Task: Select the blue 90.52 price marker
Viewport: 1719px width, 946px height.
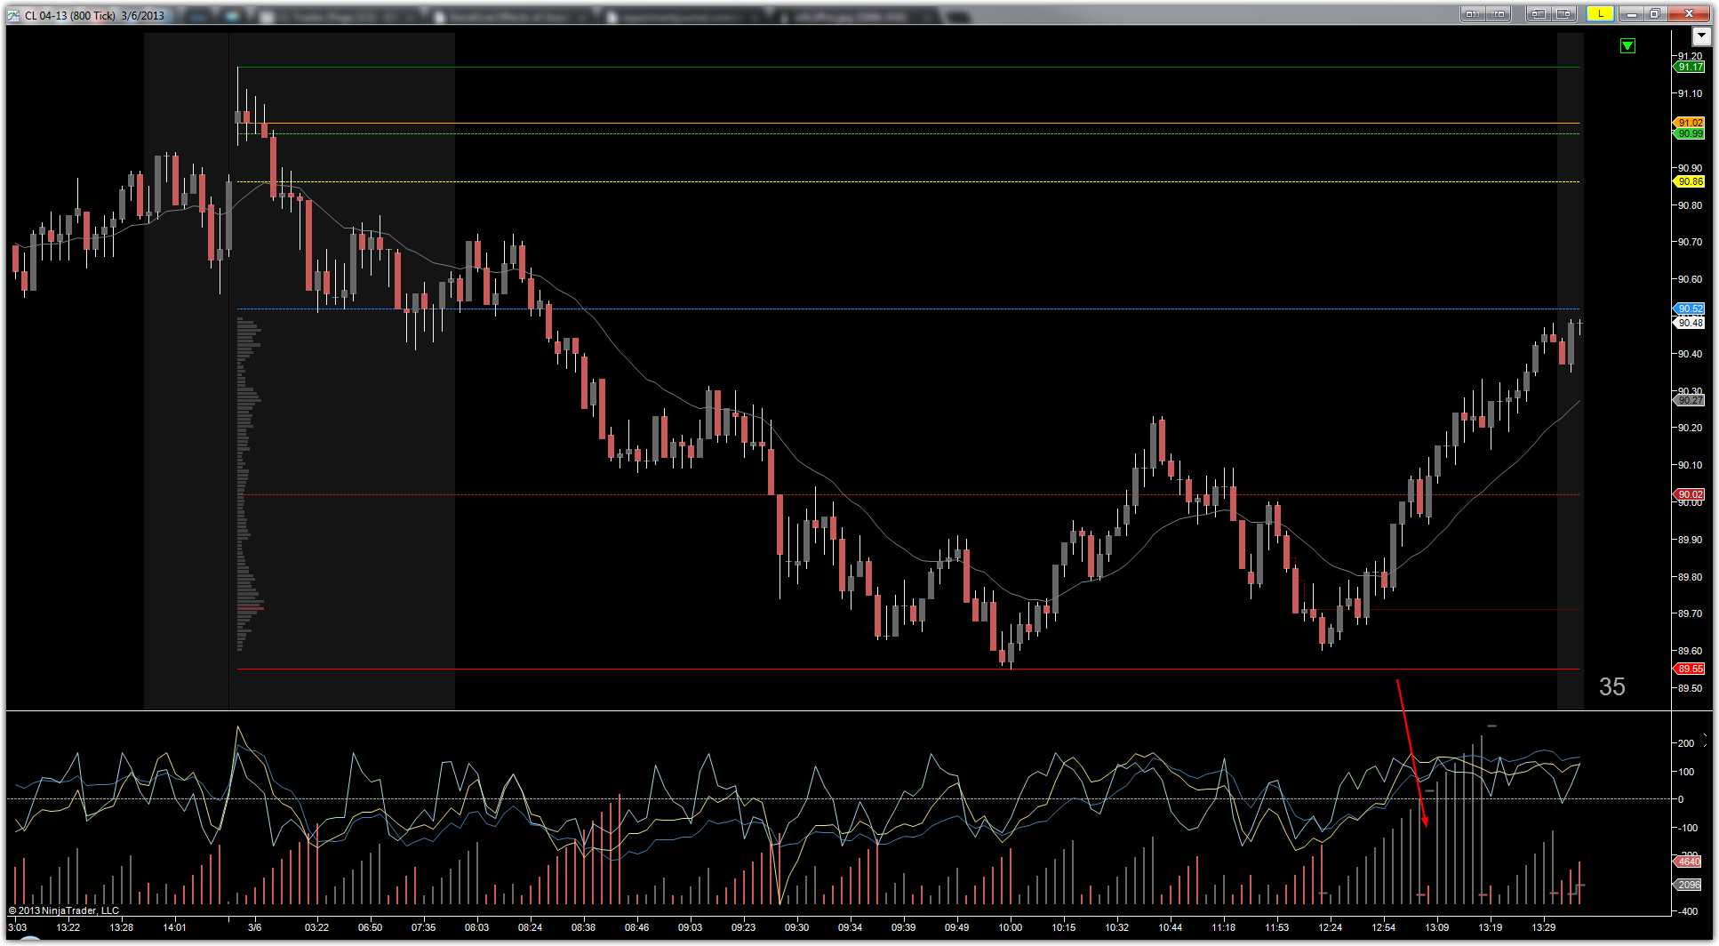Action: point(1691,309)
